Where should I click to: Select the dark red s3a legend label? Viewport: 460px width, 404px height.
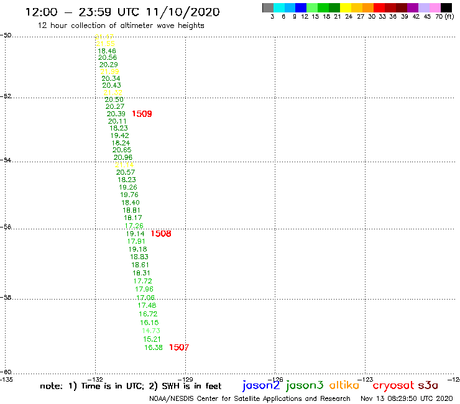pos(428,385)
